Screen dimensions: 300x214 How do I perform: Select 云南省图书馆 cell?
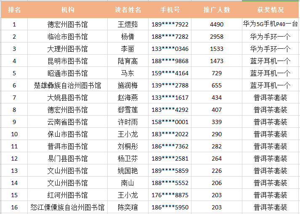[x=68, y=122]
